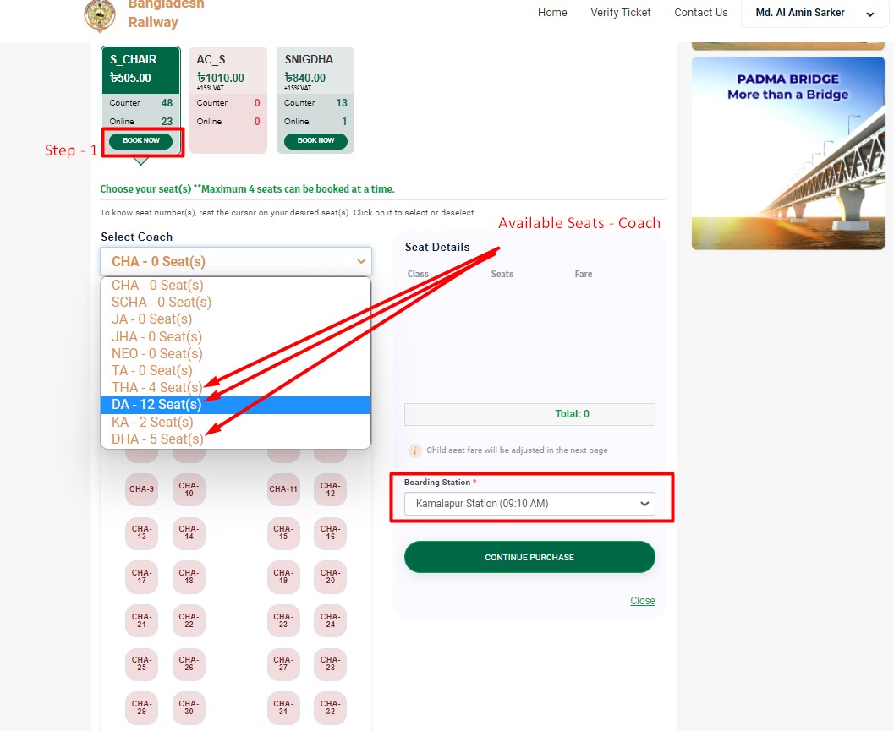Select seat CHA-9 in the seat map
This screenshot has height=731, width=894.
pos(141,488)
